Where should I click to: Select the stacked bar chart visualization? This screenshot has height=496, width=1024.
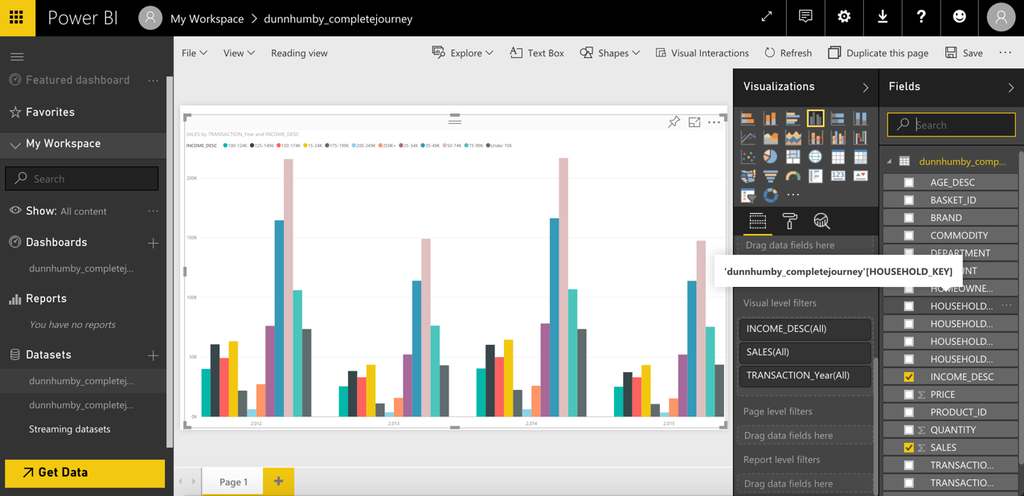pos(748,118)
